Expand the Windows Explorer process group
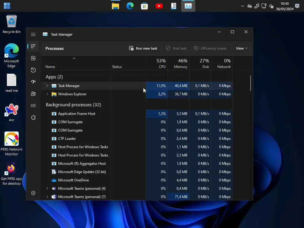Viewport: 304px width, 228px height. 47,94
